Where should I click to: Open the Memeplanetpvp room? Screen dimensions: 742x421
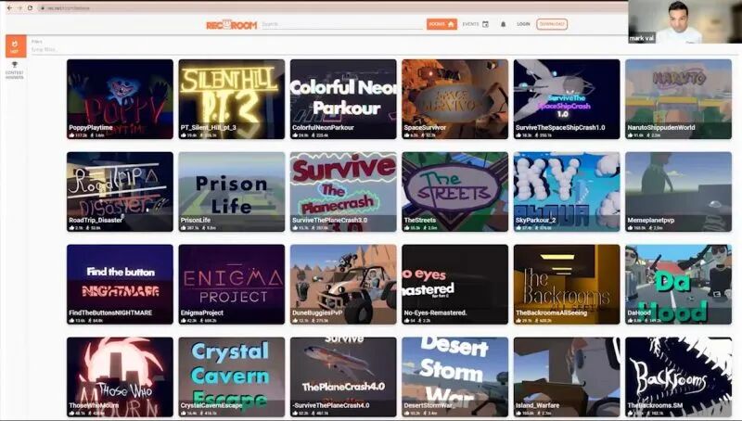[x=678, y=192]
